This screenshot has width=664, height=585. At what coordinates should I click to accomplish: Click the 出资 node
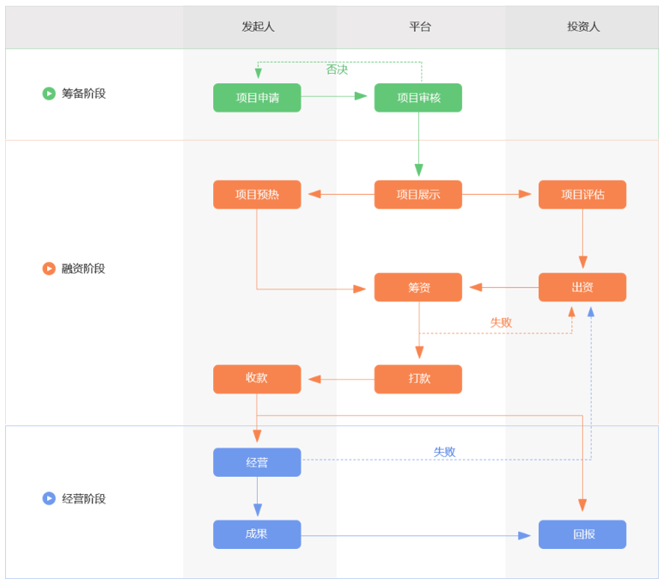click(x=582, y=287)
